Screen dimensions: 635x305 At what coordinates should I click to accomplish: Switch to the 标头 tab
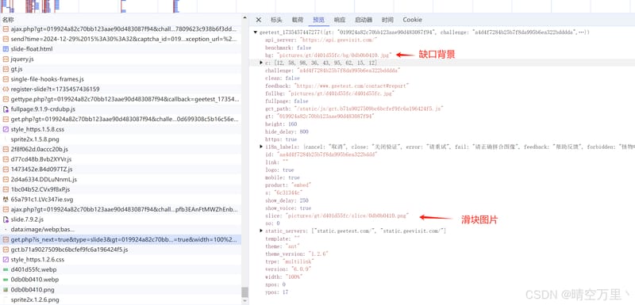coord(276,20)
